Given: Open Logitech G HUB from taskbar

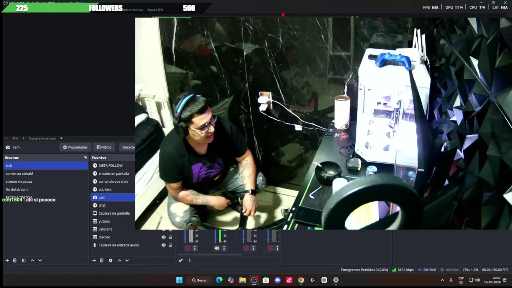Looking at the screenshot, I should pos(312,280).
